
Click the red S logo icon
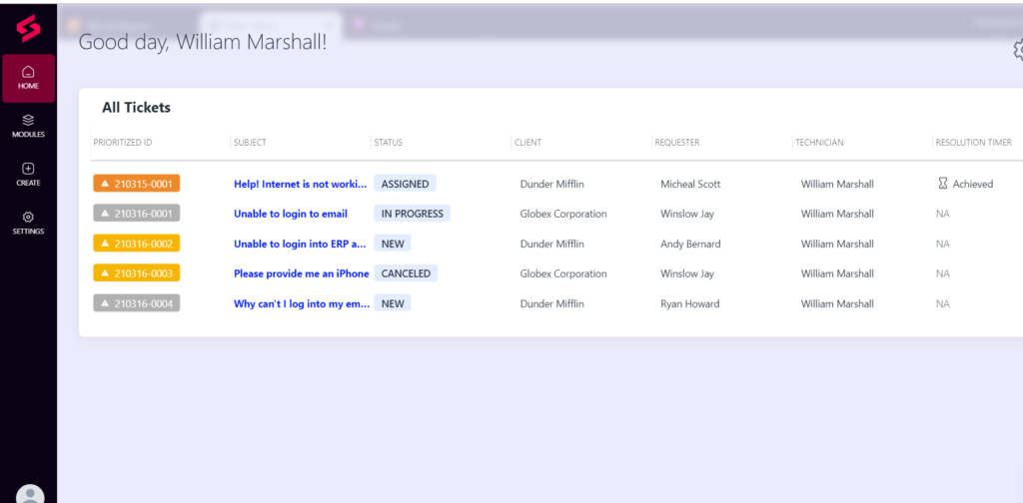tap(28, 28)
